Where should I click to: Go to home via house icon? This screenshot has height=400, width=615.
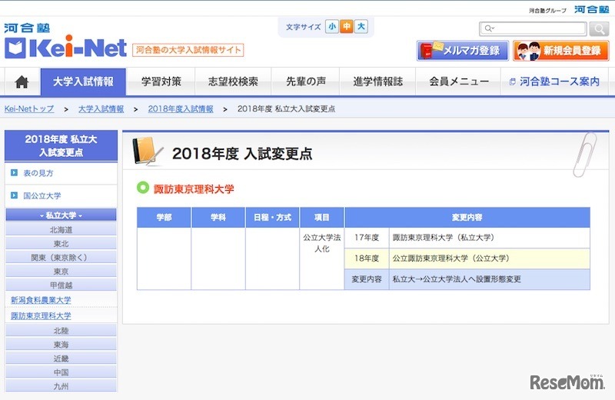coord(22,82)
